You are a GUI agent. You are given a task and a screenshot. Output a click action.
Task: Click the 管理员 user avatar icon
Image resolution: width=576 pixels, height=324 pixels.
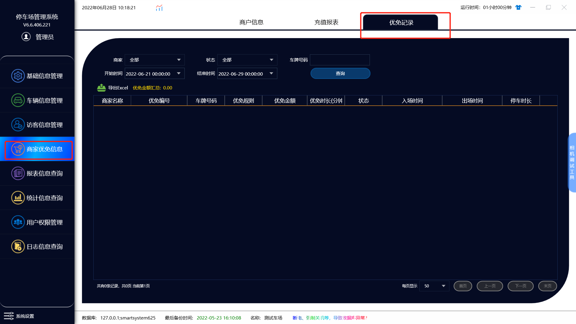click(26, 37)
